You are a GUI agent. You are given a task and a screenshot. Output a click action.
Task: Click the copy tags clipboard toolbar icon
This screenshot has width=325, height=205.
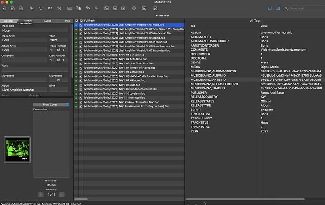pyautogui.click(x=78, y=8)
